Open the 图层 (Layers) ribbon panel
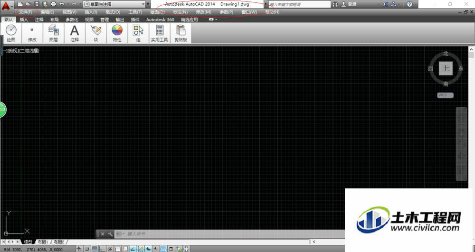 click(53, 33)
